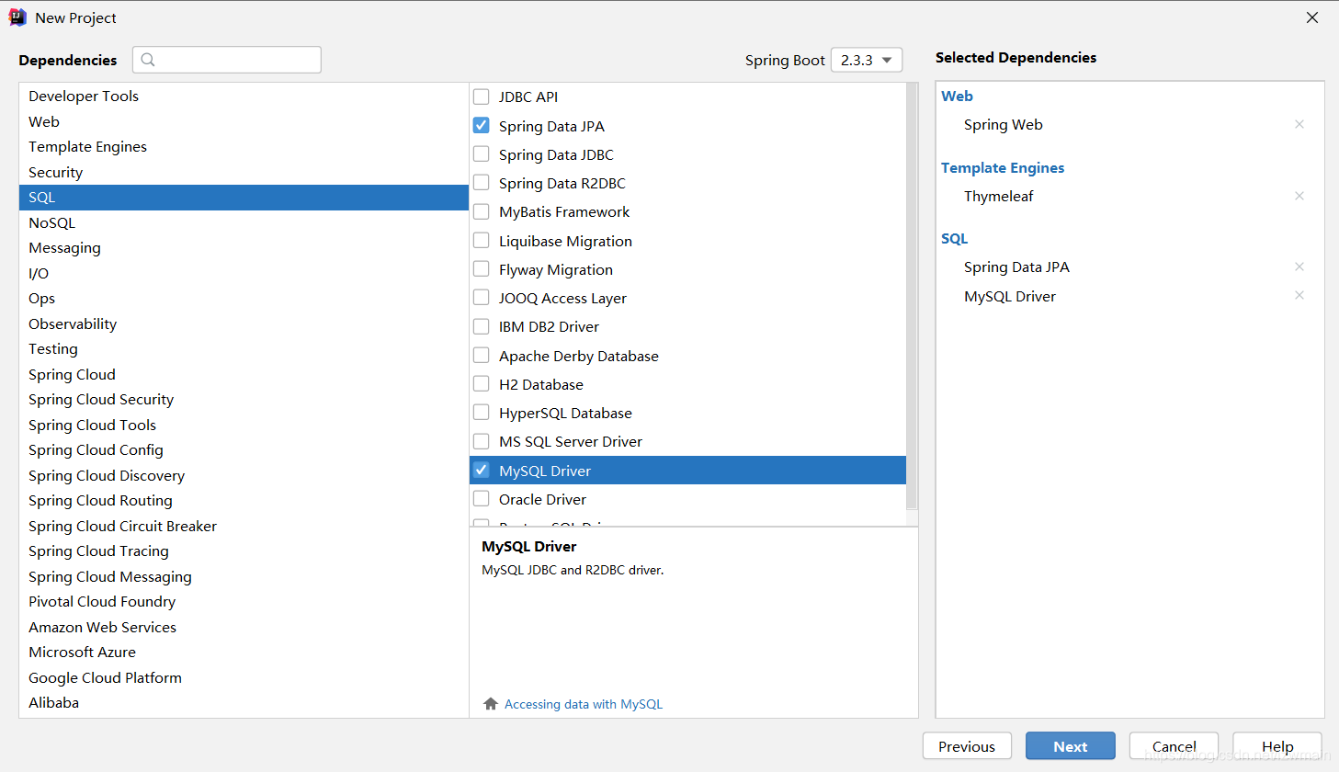Check Spring Data JDBC

pyautogui.click(x=481, y=153)
